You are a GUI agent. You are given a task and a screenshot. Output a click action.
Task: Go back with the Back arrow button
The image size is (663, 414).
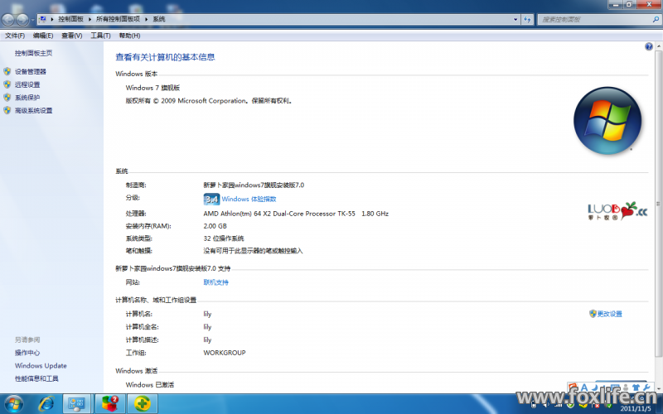[8, 19]
